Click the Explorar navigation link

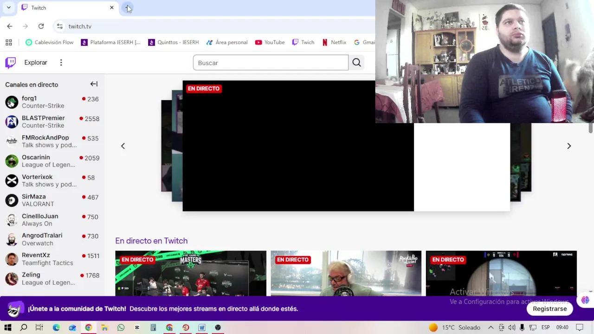[x=36, y=63]
